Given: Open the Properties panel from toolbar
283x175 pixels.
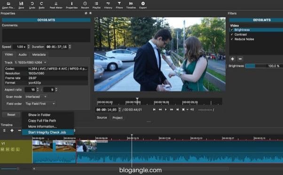Looking at the screenshot, I should [x=71, y=5].
